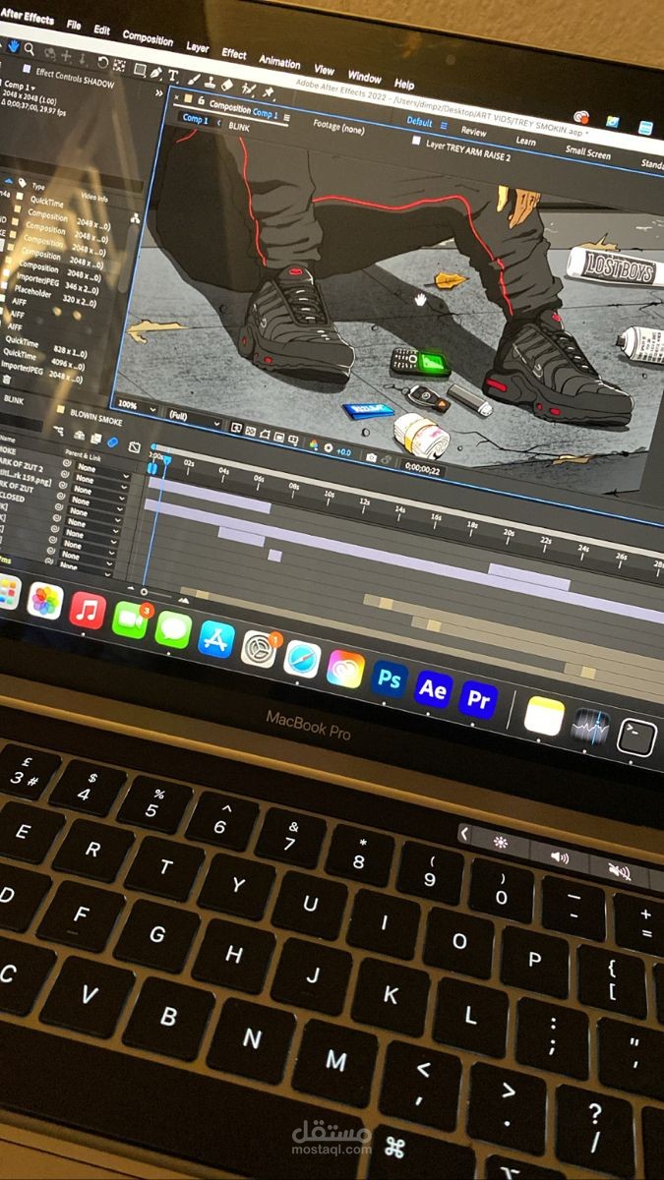The height and width of the screenshot is (1180, 664).
Task: Open the Composition menu
Action: 148,37
